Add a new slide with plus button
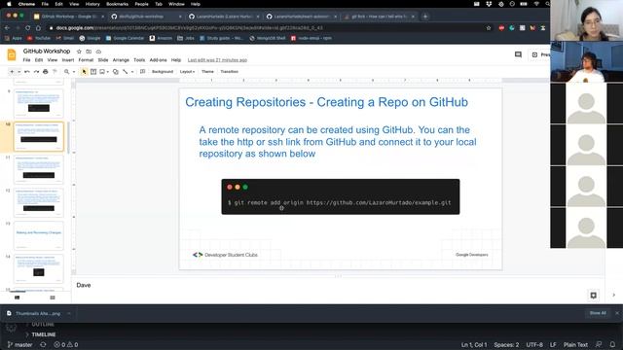 click(12, 72)
